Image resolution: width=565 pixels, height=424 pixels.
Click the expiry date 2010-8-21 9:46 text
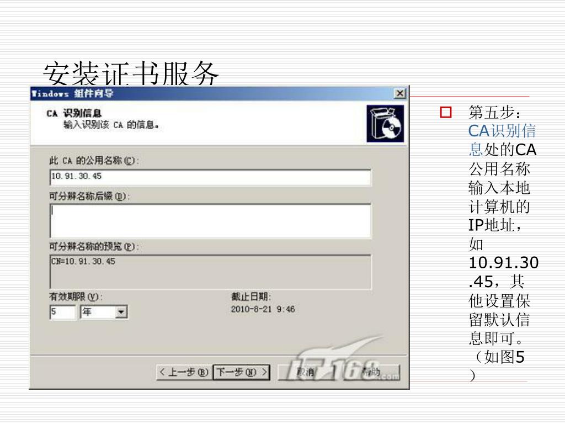point(263,309)
